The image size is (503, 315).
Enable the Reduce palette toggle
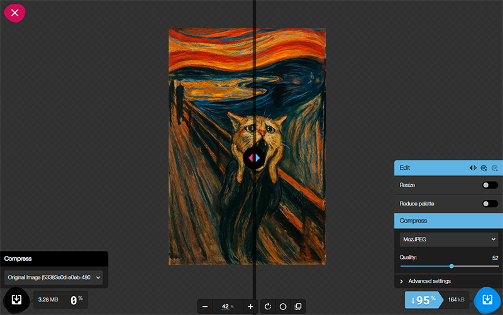pos(490,204)
